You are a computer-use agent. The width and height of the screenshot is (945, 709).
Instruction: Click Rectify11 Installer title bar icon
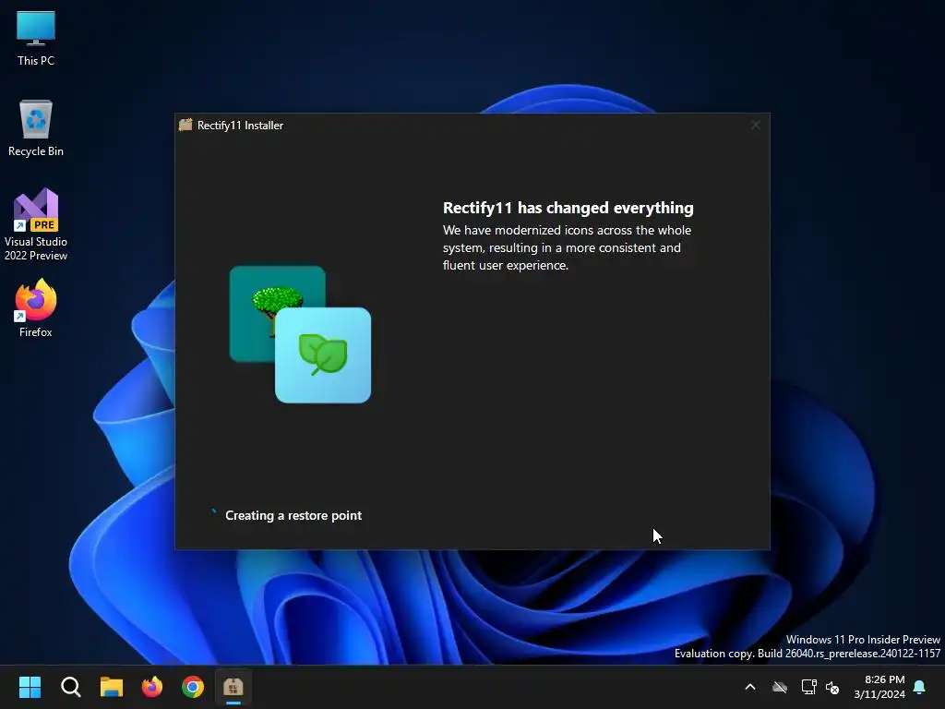coord(185,125)
